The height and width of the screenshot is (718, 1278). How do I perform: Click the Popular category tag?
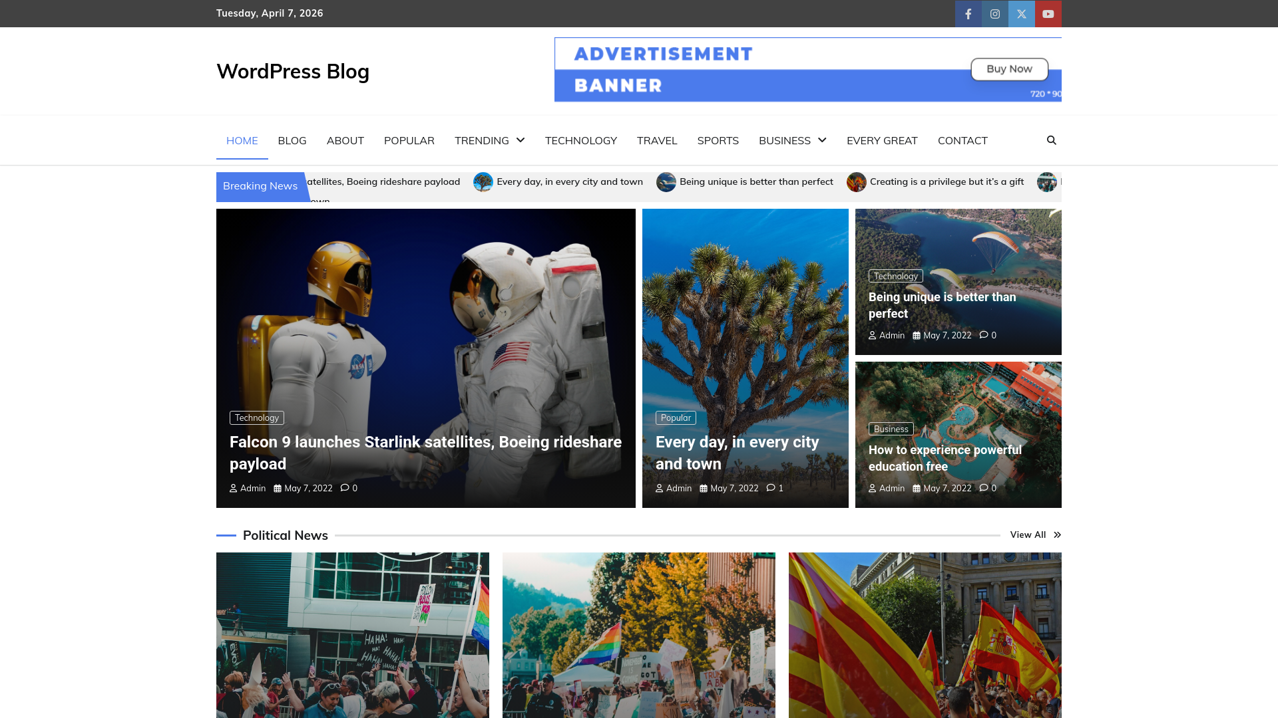tap(676, 418)
